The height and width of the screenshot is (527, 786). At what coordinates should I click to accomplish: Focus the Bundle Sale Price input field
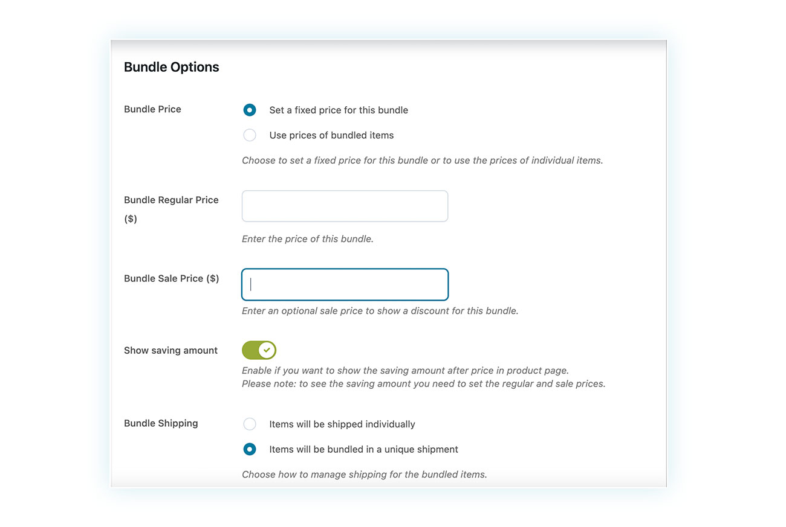345,284
